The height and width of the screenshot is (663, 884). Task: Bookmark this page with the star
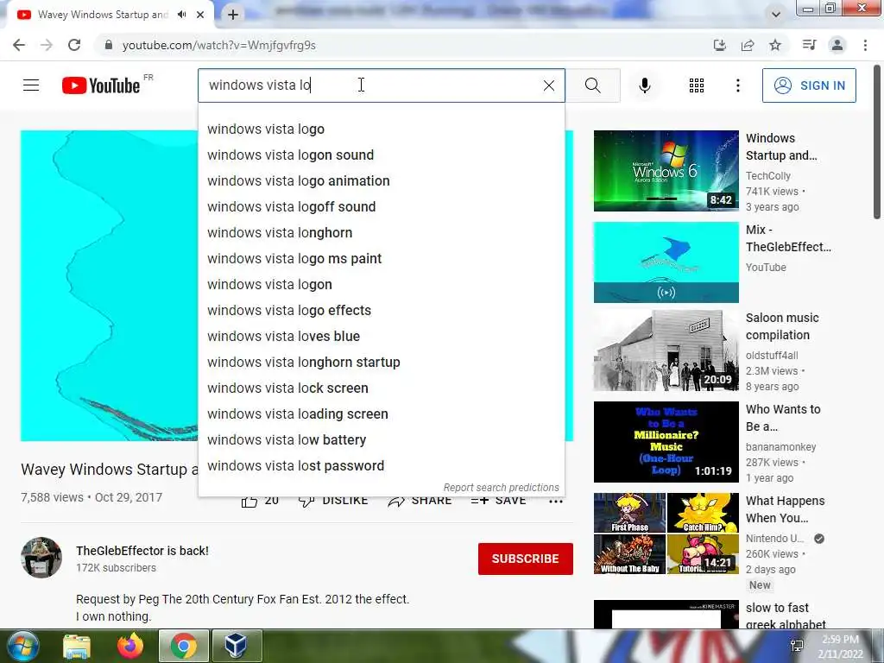tap(775, 45)
